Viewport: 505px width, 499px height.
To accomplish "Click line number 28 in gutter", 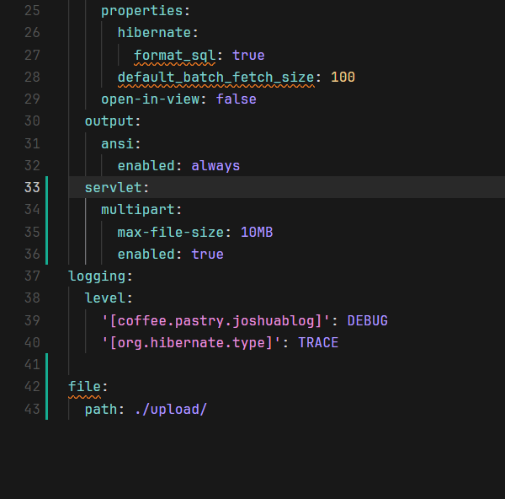I will tap(32, 78).
